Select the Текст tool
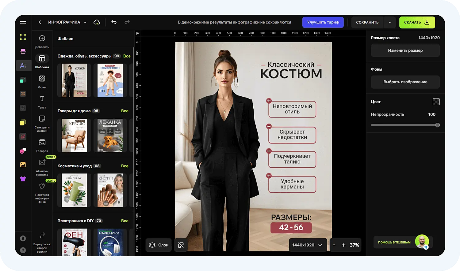The height and width of the screenshot is (271, 460). [42, 102]
